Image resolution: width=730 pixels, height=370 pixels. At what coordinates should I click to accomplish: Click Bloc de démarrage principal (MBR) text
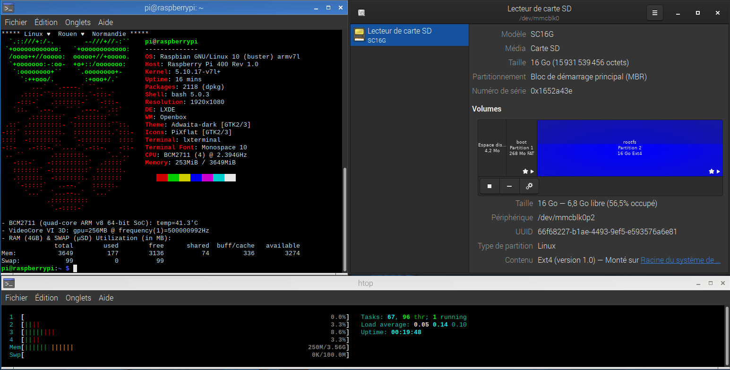click(589, 77)
